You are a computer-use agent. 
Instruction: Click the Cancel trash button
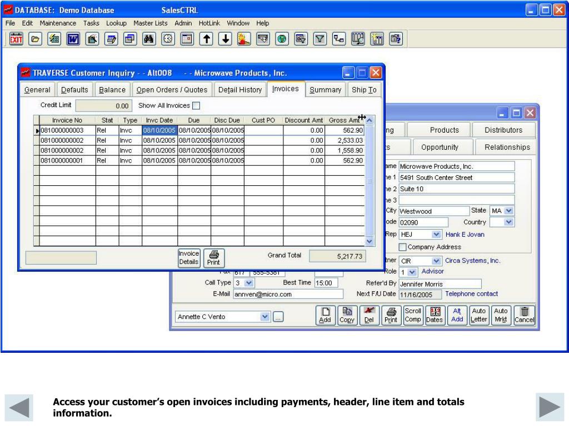point(525,315)
